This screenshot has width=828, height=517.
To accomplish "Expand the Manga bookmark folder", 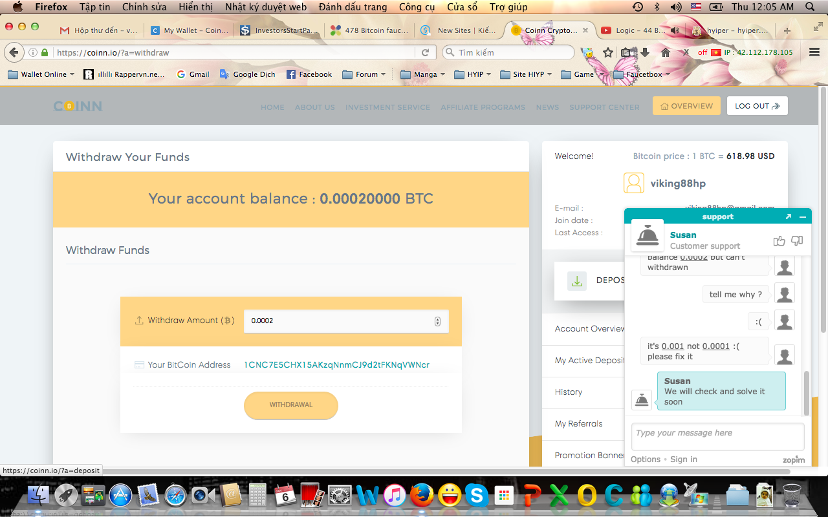I will coord(422,74).
